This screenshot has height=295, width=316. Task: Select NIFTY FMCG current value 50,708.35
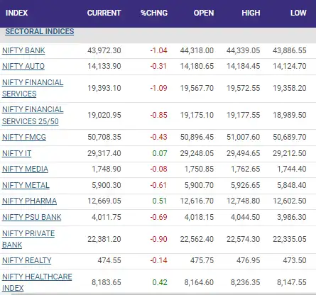(x=104, y=137)
